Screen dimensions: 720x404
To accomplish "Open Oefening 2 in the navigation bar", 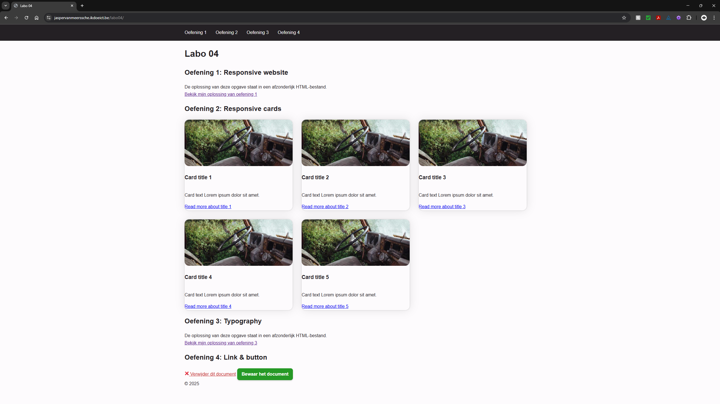I will [x=226, y=33].
